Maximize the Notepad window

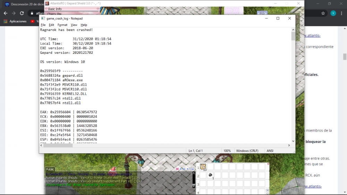pyautogui.click(x=278, y=18)
